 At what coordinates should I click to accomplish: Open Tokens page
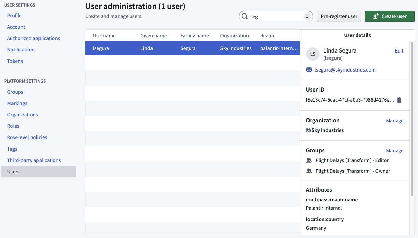(15, 61)
